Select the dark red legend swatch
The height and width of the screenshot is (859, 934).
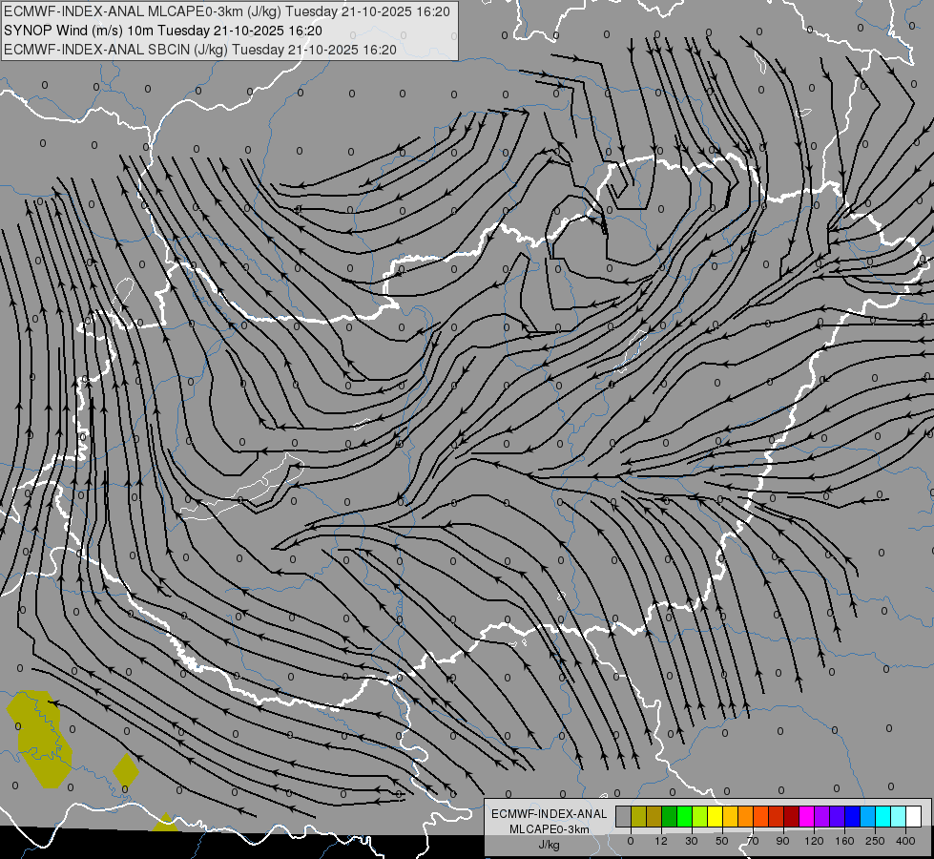click(792, 816)
